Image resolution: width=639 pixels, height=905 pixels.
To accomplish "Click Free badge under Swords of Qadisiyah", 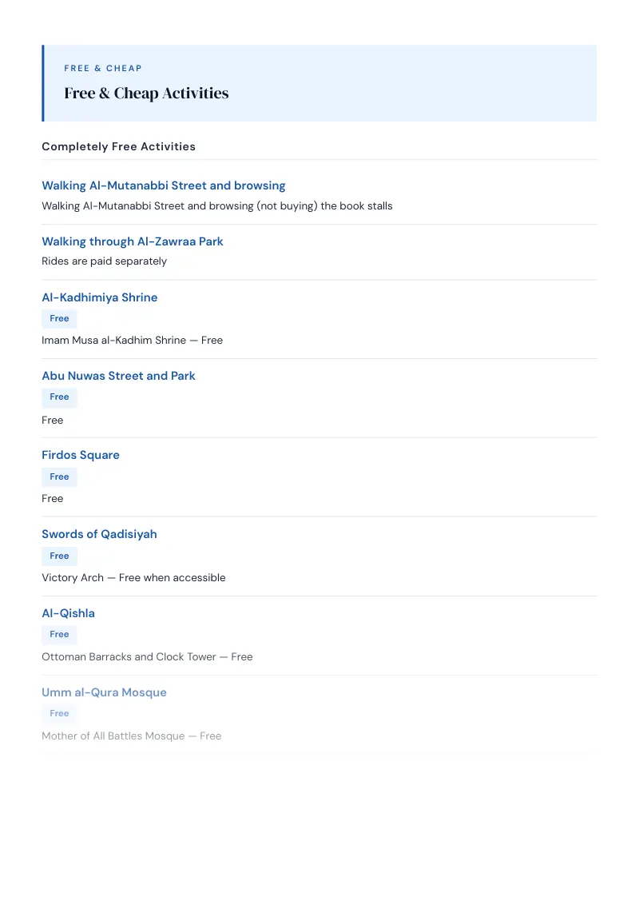I will click(x=59, y=556).
